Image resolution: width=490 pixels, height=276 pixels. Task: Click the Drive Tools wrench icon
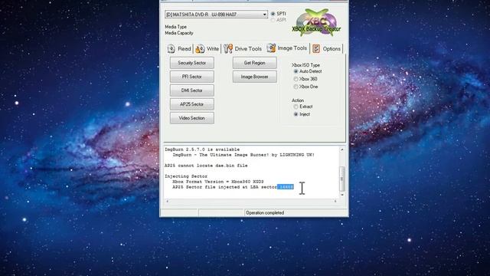(228, 48)
